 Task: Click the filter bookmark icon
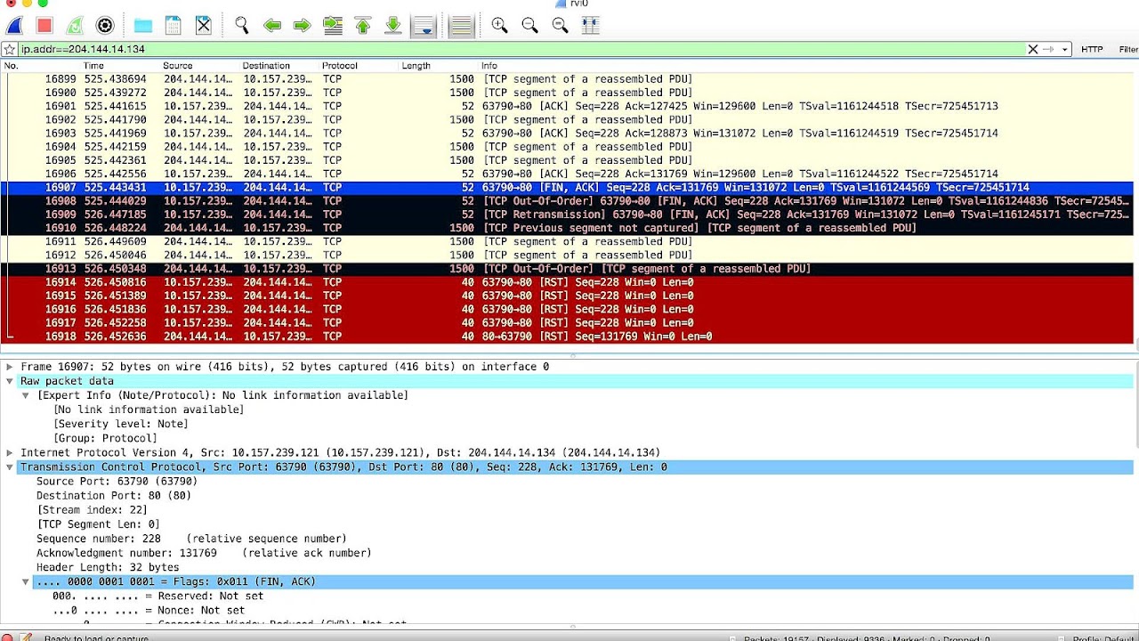10,49
